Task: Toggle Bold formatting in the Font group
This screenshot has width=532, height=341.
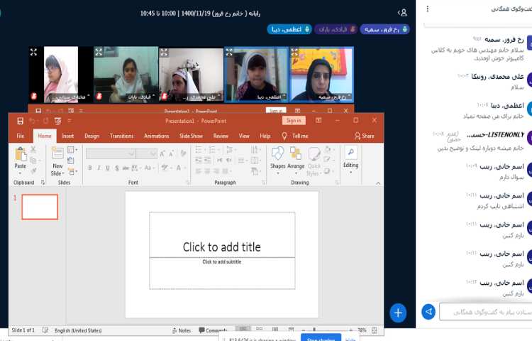Action: pyautogui.click(x=89, y=168)
